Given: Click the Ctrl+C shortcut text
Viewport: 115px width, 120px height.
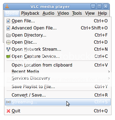Looking at the screenshot, I should click(101, 56).
